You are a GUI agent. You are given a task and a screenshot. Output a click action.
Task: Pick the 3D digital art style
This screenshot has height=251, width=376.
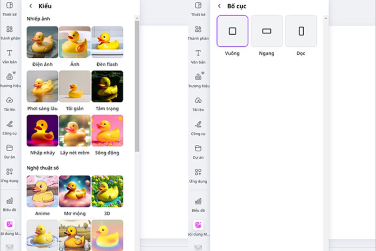tap(107, 191)
